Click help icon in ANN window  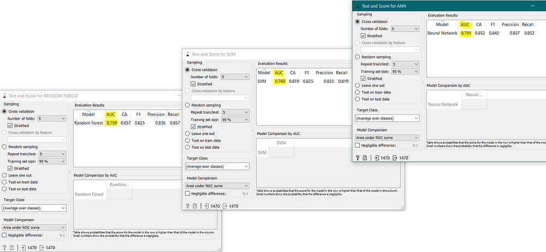(357, 158)
